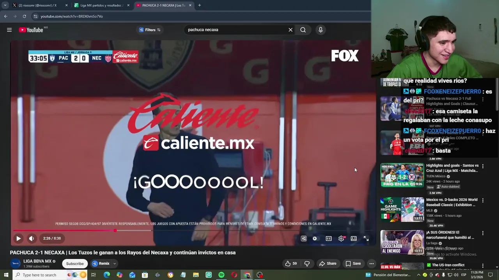Open the Filters button in the header
499x280 pixels.
(x=150, y=30)
